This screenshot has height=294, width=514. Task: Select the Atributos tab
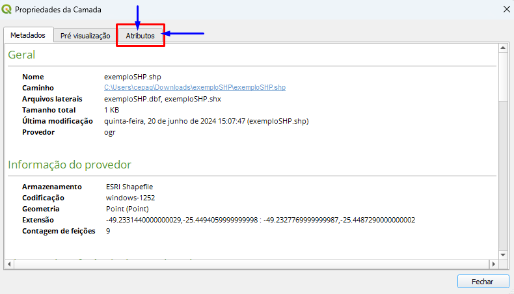click(x=141, y=36)
